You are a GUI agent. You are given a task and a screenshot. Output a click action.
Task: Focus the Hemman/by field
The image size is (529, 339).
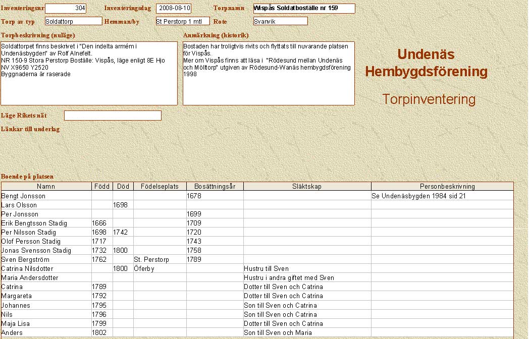[x=182, y=21]
